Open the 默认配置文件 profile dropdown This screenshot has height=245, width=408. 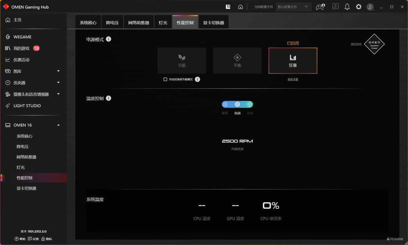point(293,7)
